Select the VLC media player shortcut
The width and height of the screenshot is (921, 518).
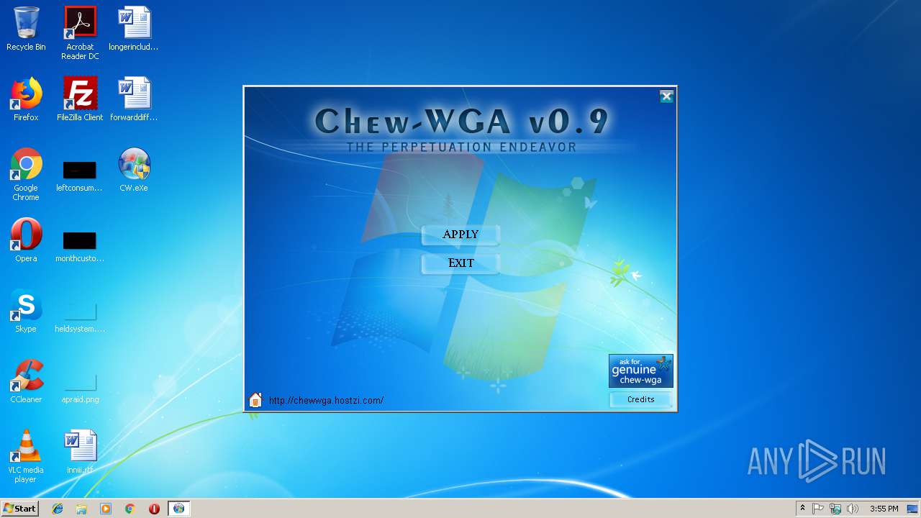click(x=26, y=456)
